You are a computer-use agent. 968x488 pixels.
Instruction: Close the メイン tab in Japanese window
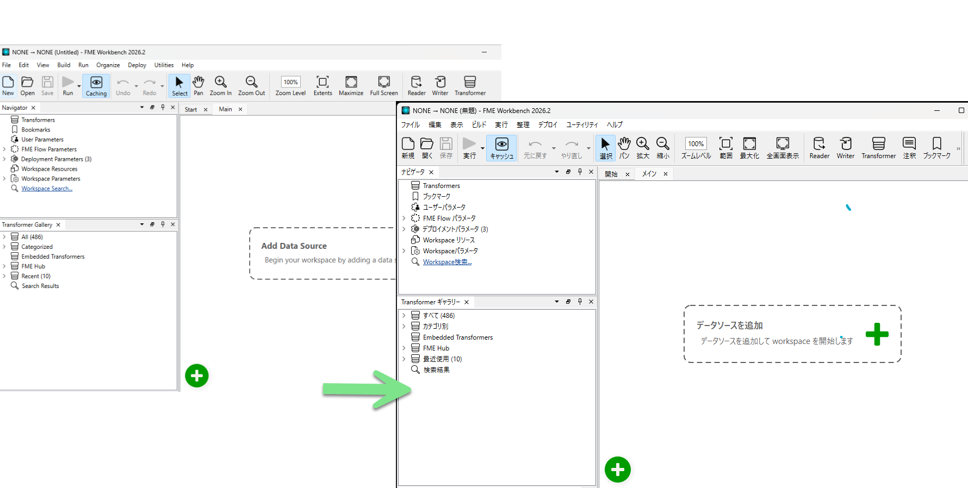(x=665, y=174)
